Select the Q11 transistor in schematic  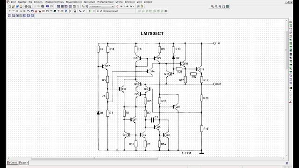[x=176, y=107]
